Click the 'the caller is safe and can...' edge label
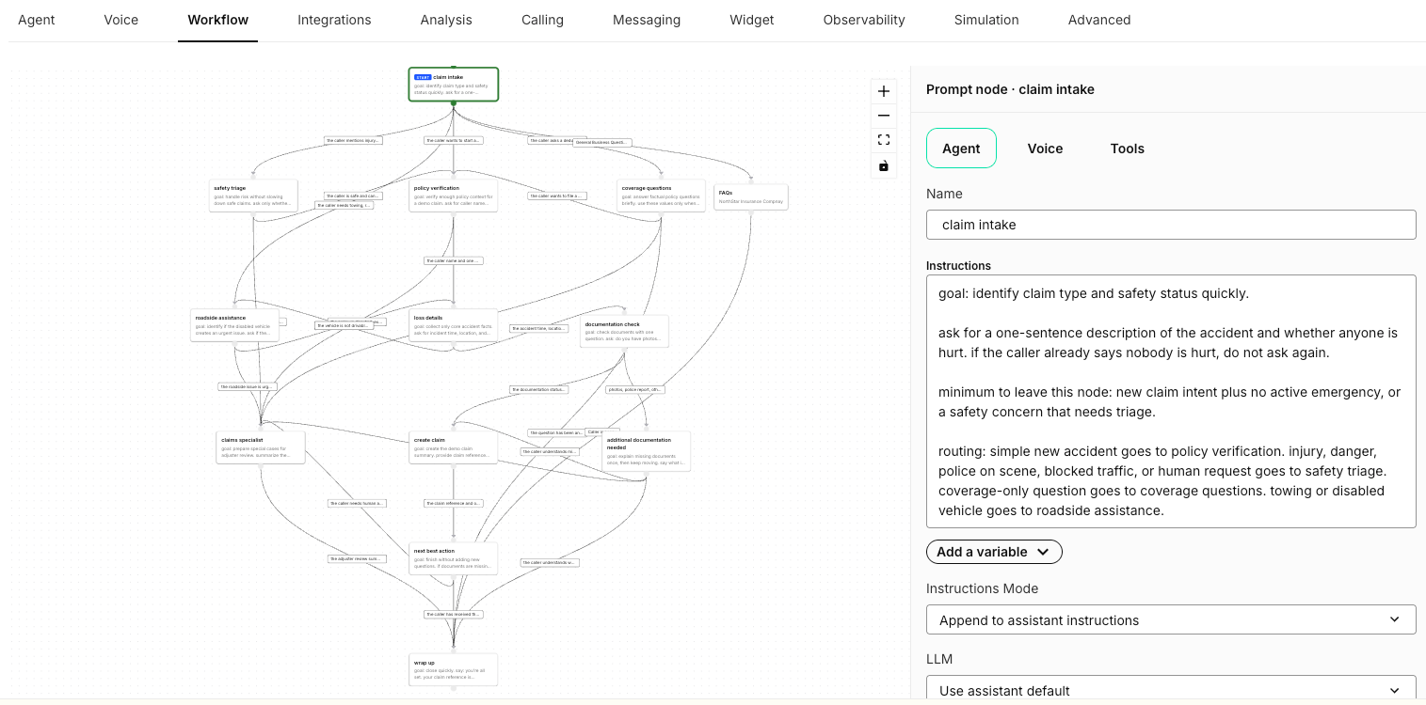This screenshot has height=705, width=1426. [x=353, y=196]
